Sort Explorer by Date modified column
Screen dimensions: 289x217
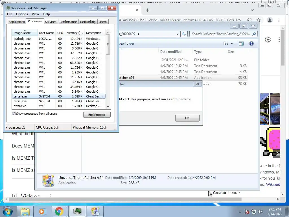click(x=171, y=52)
